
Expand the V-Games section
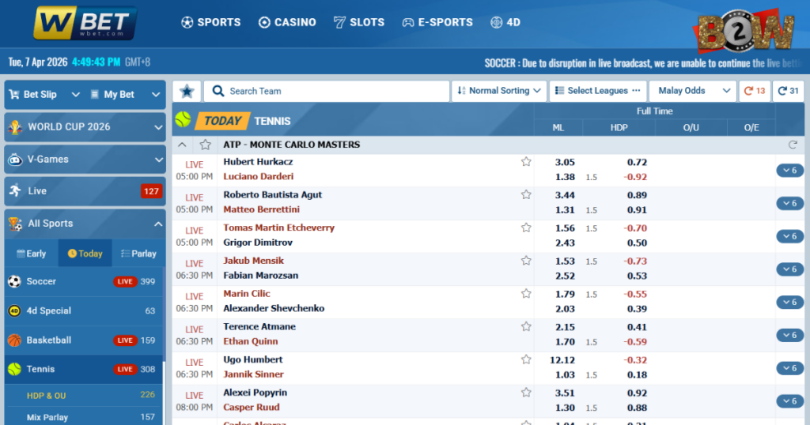coord(85,160)
